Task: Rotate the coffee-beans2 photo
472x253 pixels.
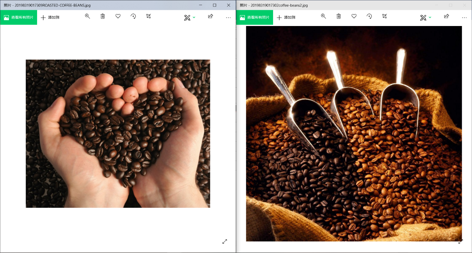Action: [369, 16]
